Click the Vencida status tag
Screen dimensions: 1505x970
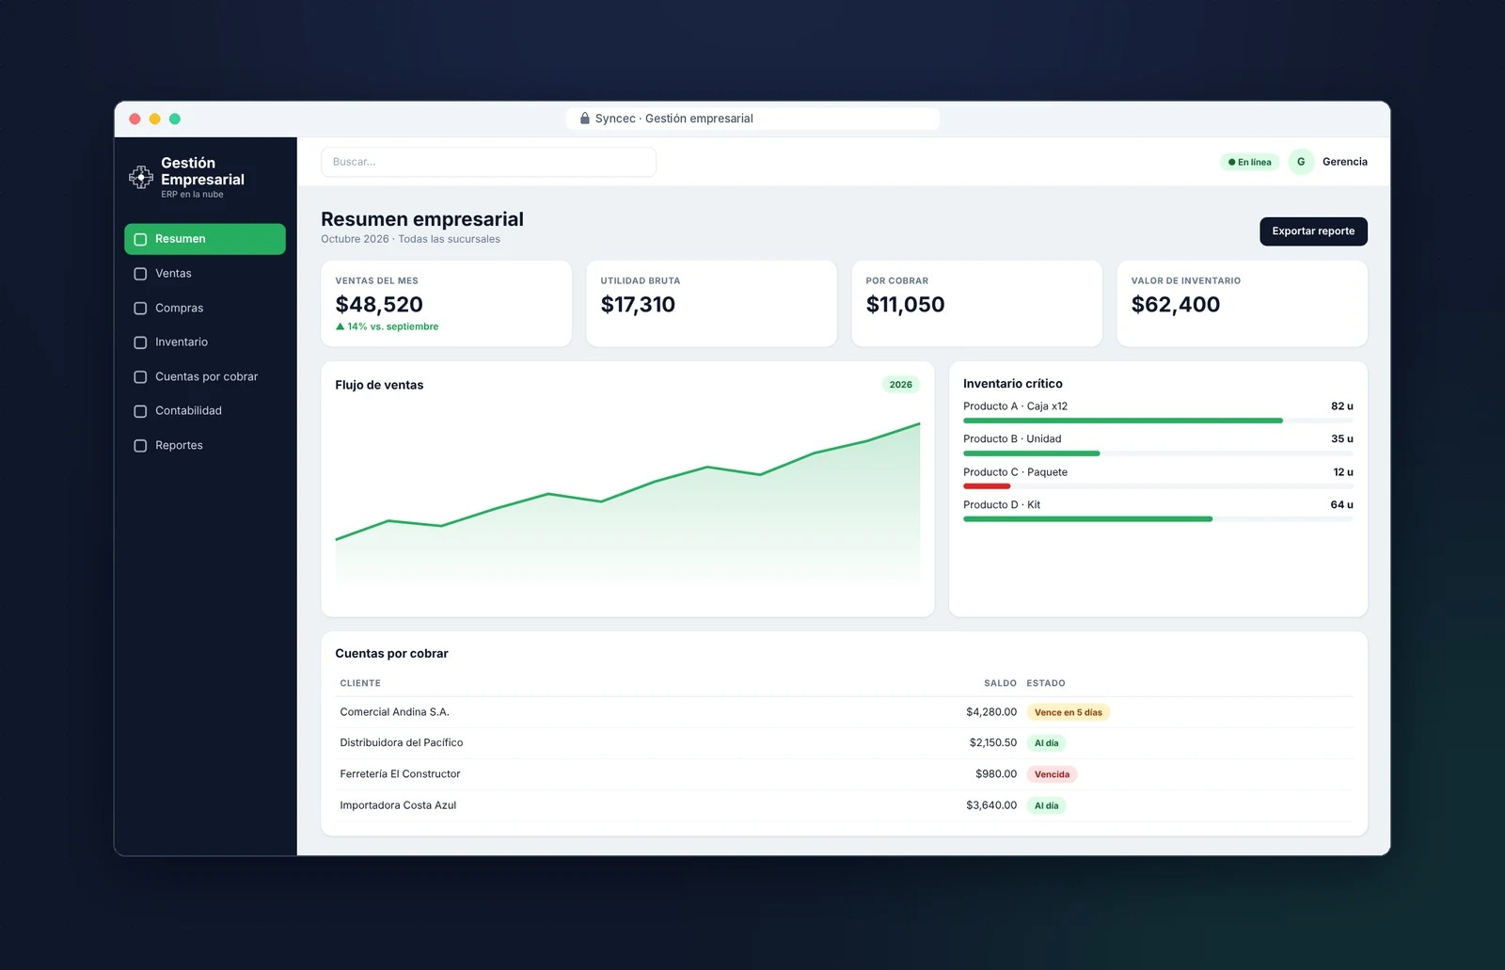(1052, 774)
